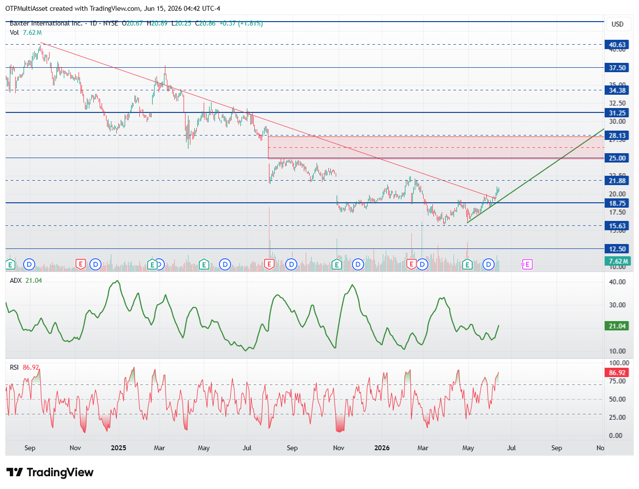Viewport: 639px width, 489px height.
Task: Click the green 21.04 ADX value label
Action: coord(617,326)
